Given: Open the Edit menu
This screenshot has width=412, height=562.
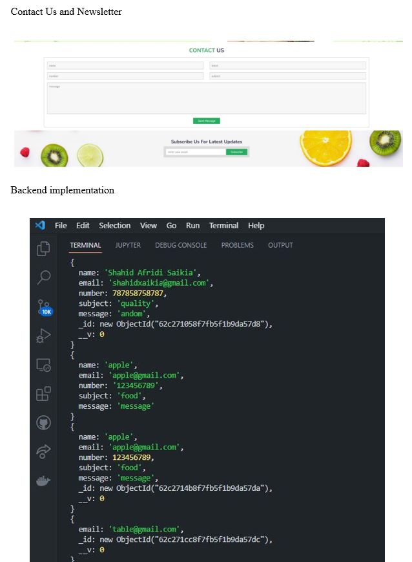Looking at the screenshot, I should tap(83, 226).
